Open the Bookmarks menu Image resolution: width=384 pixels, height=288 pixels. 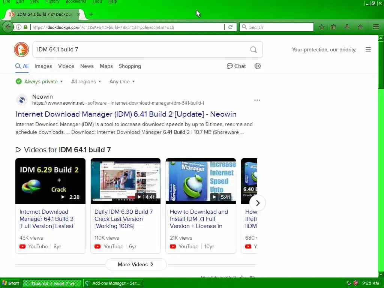[76, 1]
